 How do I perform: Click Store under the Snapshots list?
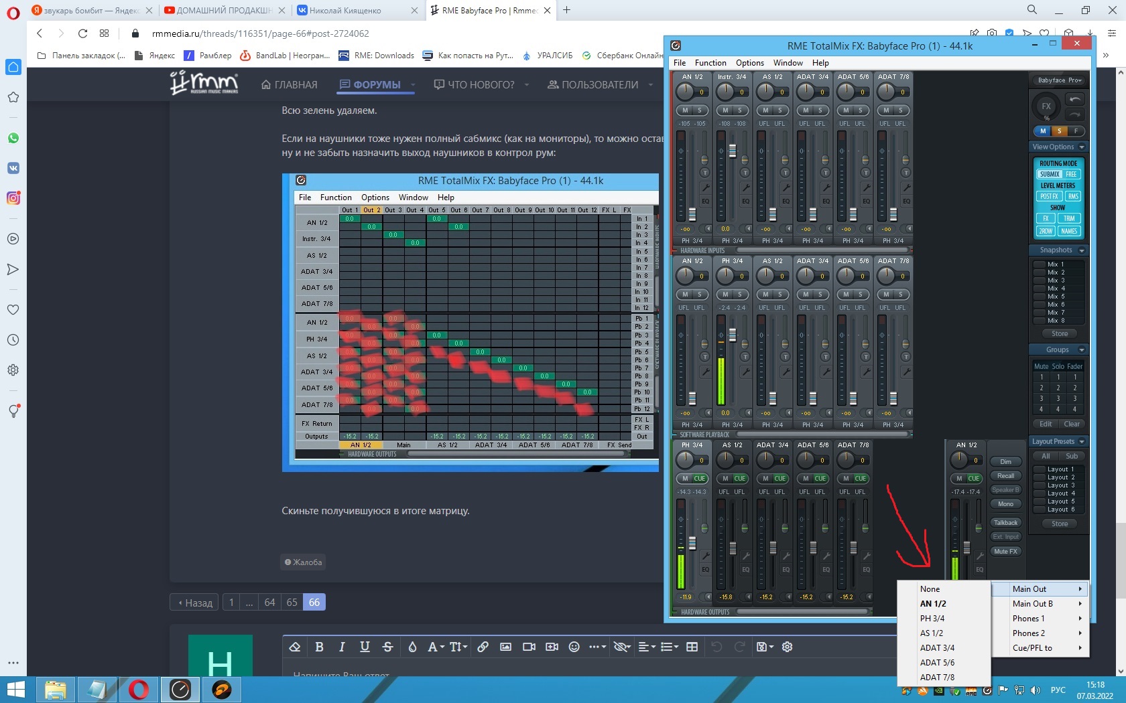tap(1060, 334)
